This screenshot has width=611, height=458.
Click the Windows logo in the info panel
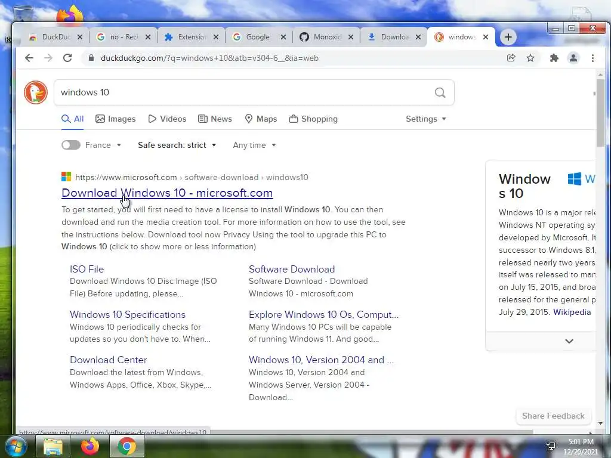click(575, 179)
